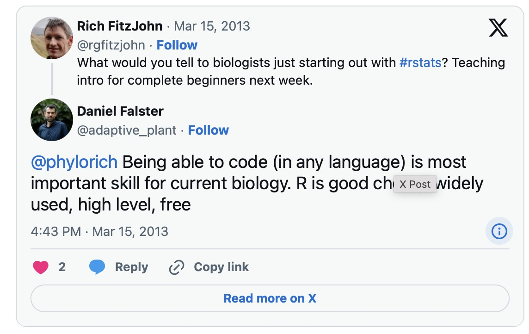Click the copy link chain icon
Screen dimensions: 529x334
coord(177,267)
